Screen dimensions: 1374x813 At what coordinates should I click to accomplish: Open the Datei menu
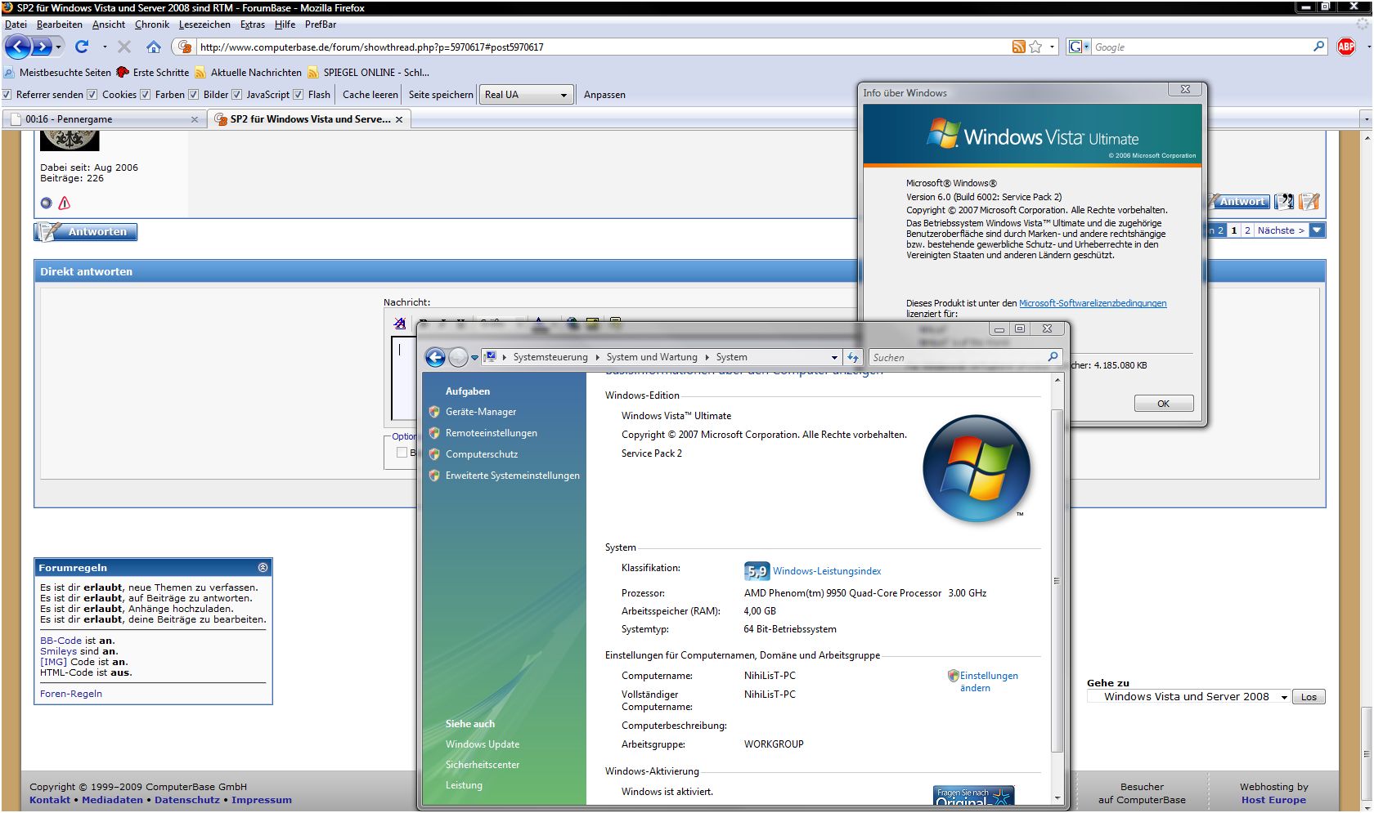16,25
